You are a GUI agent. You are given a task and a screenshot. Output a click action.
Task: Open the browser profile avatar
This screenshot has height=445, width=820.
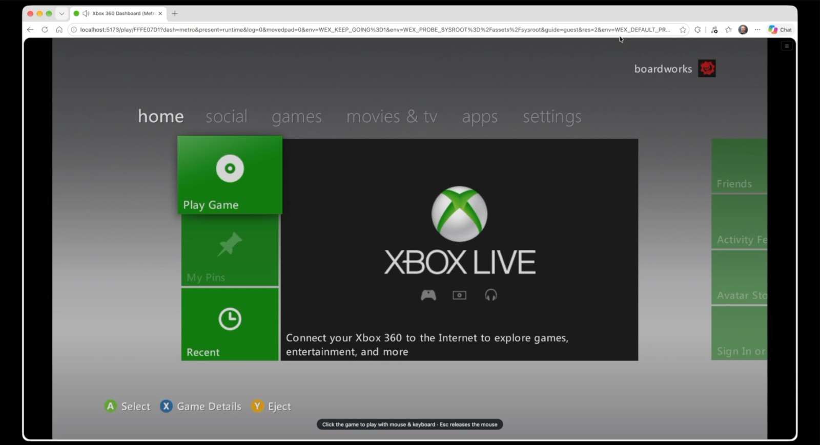(743, 30)
